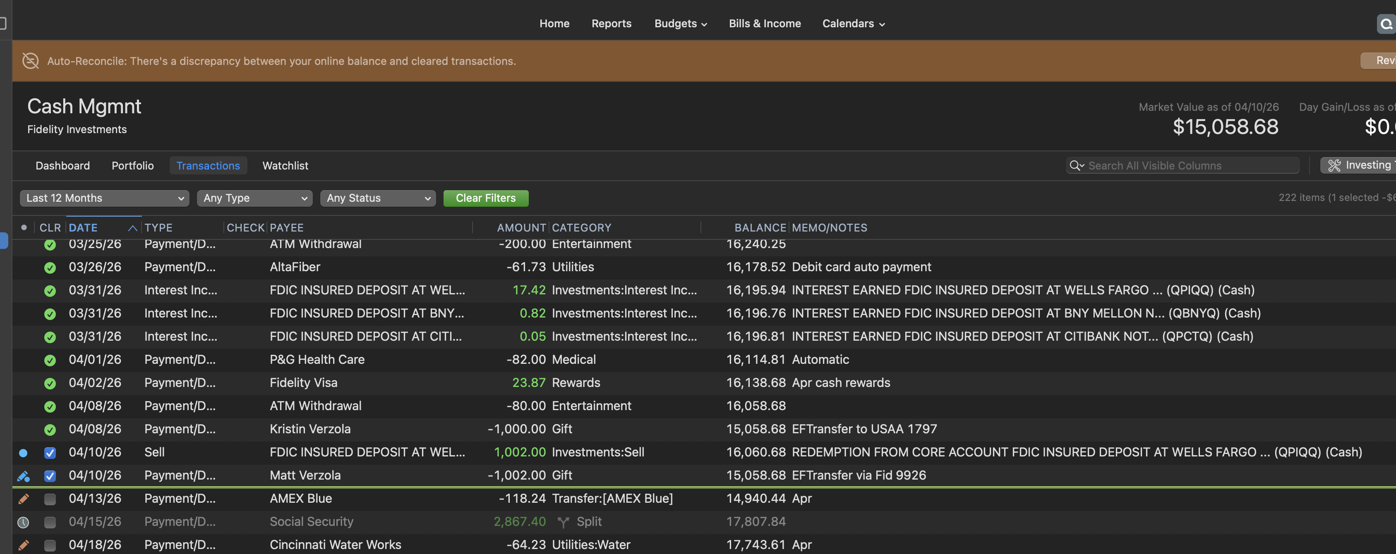Click green cleared checkmark for AltaFiber
Viewport: 1396px width, 554px height.
coord(50,267)
